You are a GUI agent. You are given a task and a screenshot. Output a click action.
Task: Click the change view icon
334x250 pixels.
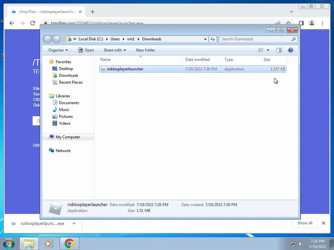point(261,50)
